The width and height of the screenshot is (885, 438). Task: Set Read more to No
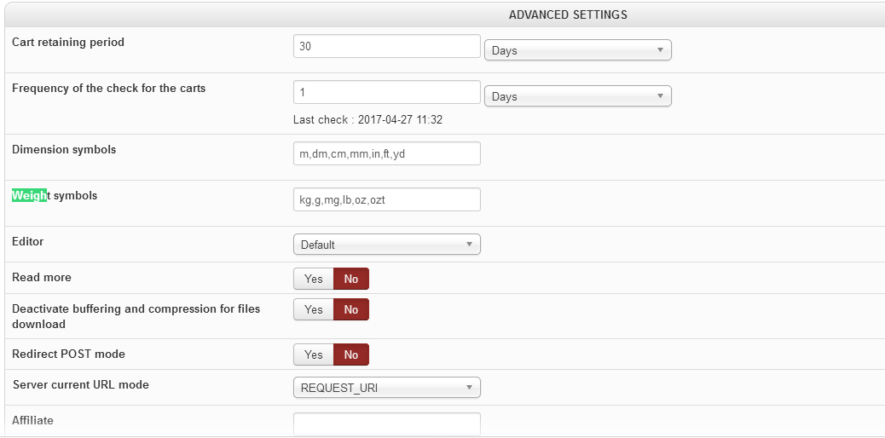(351, 279)
